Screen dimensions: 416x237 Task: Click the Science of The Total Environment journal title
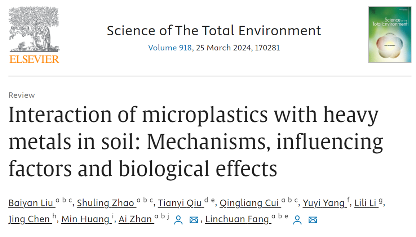(214, 31)
